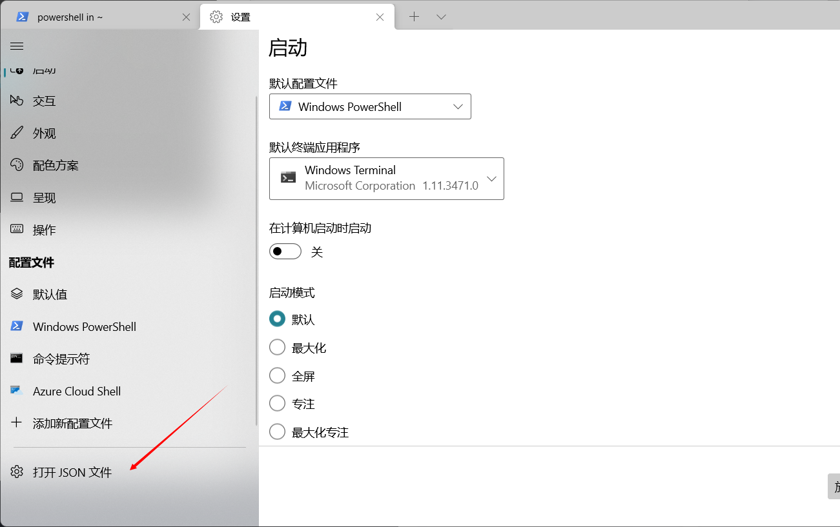Open the 交互 settings page
Screen dimensions: 840x527
tap(44, 101)
